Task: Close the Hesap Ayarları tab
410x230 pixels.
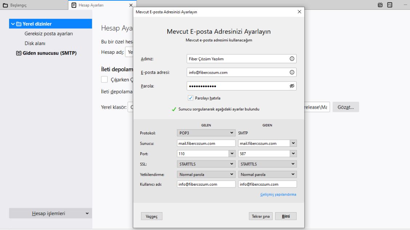Action: [x=131, y=5]
